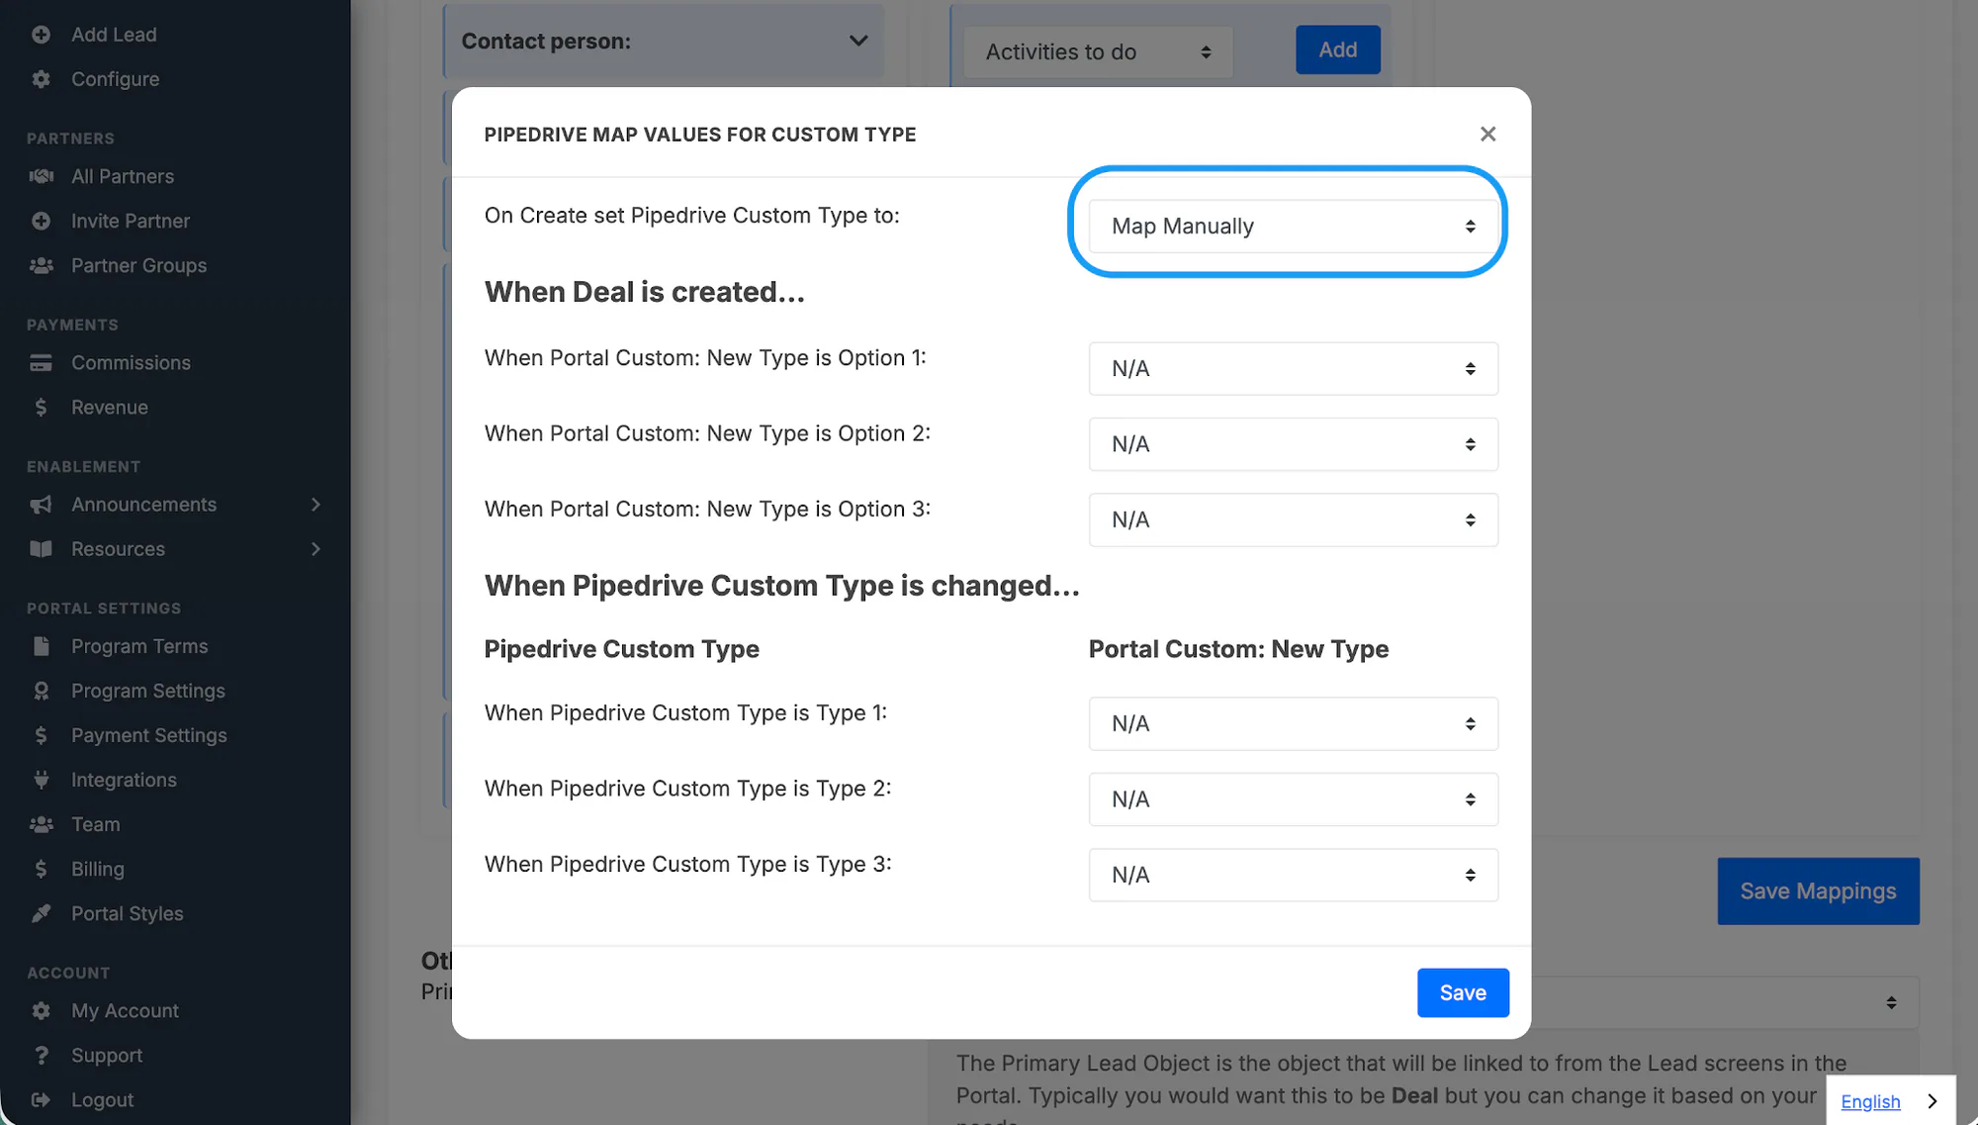Click the Save button in dialog
Viewport: 1978px width, 1125px height.
(x=1463, y=992)
